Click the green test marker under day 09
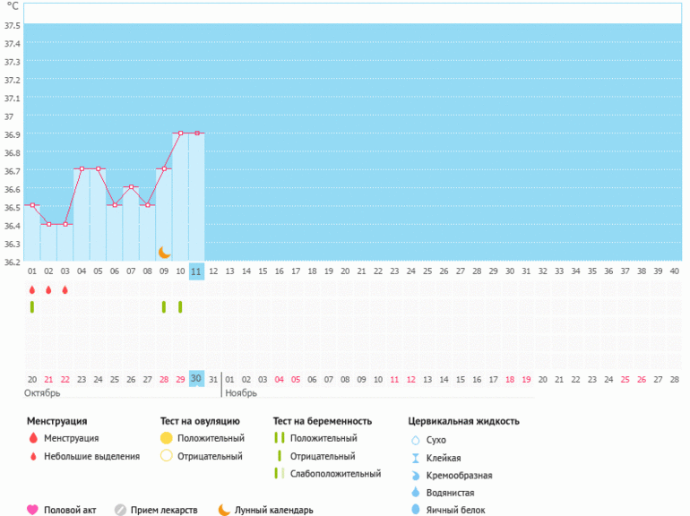 click(x=164, y=306)
